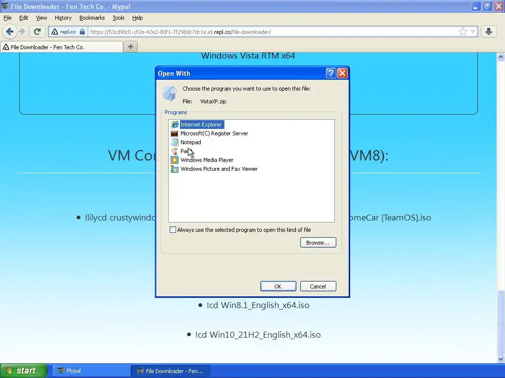Click the browser Forward arrow button

[x=22, y=31]
